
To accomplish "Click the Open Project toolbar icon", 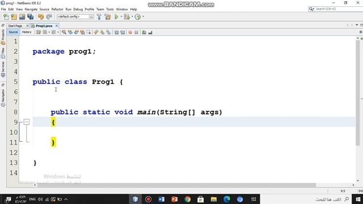I will (x=22, y=16).
